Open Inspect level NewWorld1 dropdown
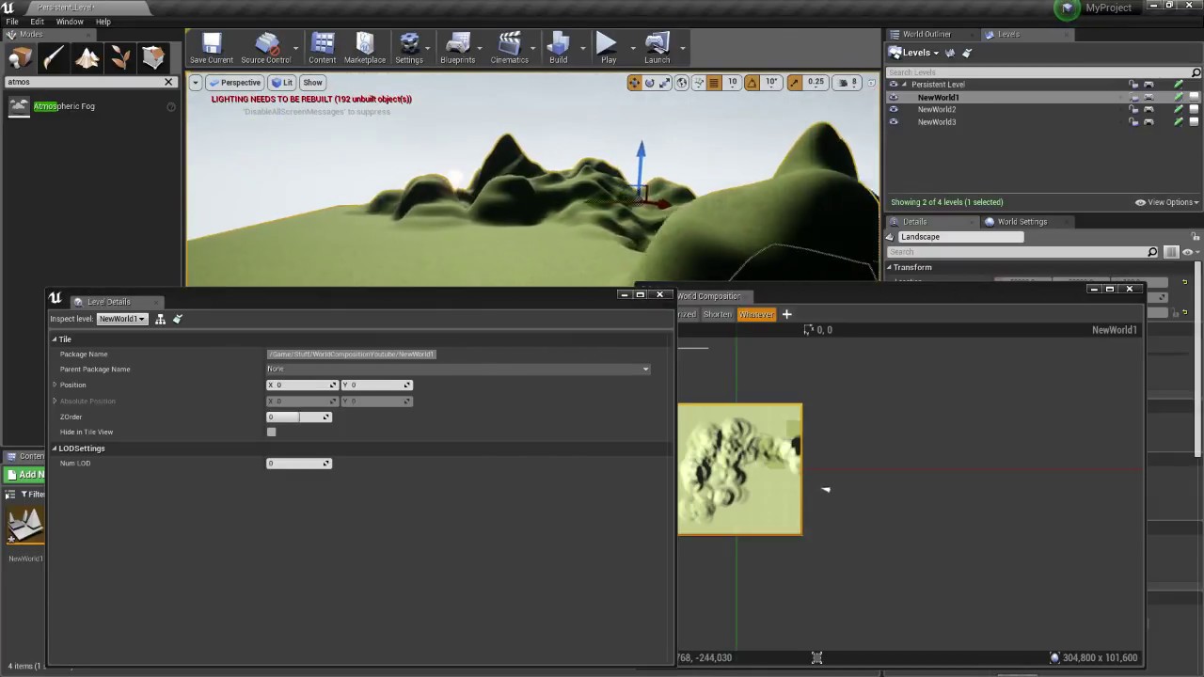The image size is (1204, 677). coord(122,319)
